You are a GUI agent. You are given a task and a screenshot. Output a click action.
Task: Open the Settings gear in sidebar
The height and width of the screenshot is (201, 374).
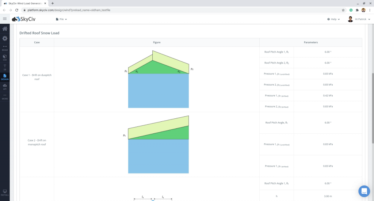tap(5, 38)
